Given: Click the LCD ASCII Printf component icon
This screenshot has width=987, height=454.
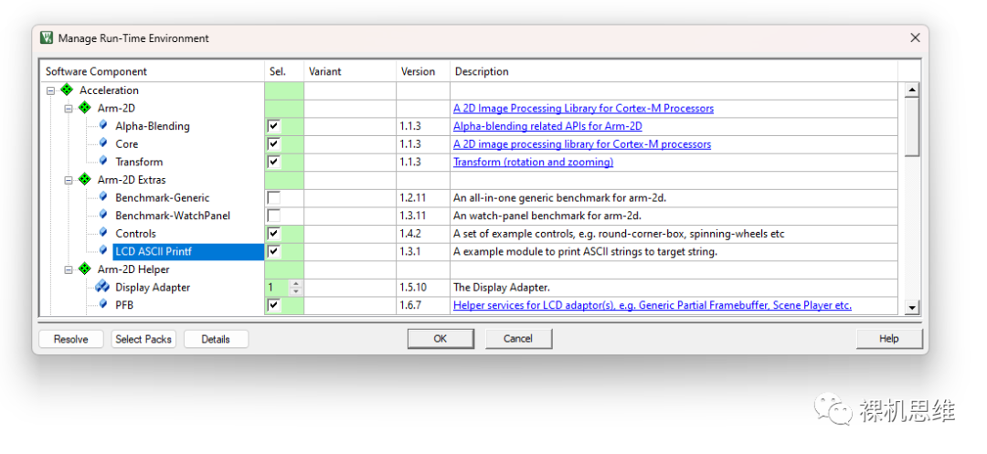Looking at the screenshot, I should pyautogui.click(x=102, y=251).
